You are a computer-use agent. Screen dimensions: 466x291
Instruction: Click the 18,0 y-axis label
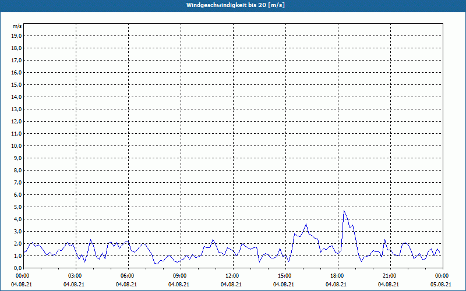[x=16, y=48]
